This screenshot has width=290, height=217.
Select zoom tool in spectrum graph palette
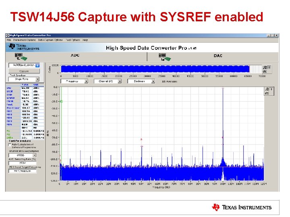(x=267, y=89)
